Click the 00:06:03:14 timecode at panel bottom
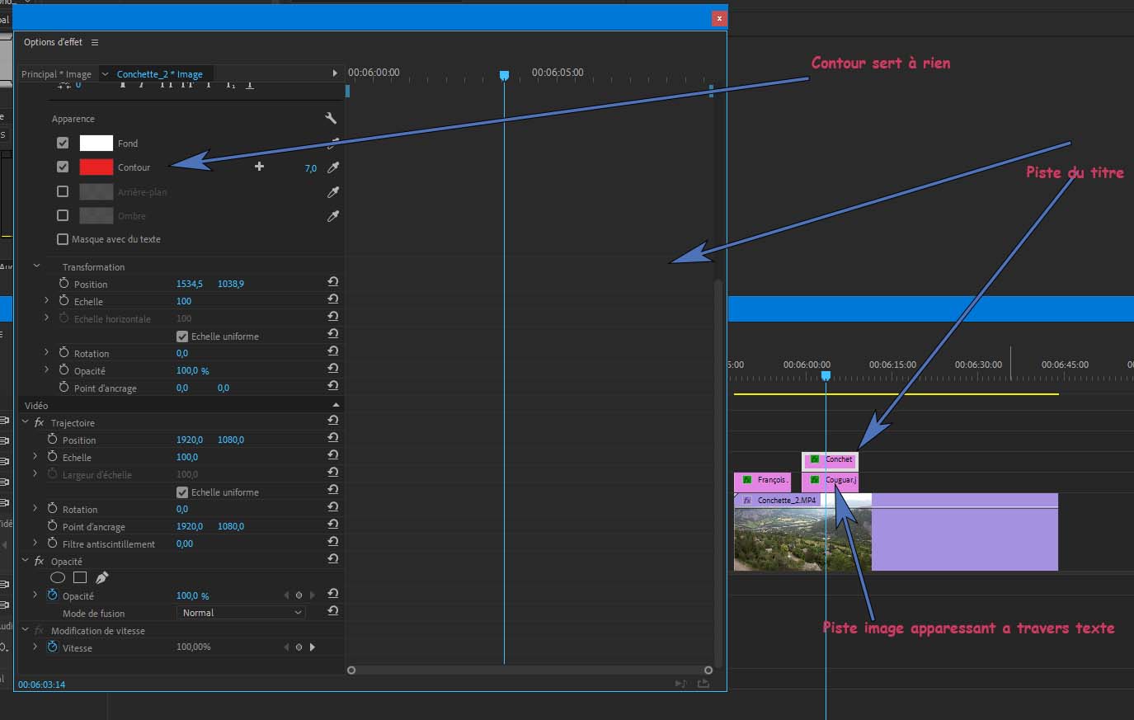 pyautogui.click(x=41, y=685)
